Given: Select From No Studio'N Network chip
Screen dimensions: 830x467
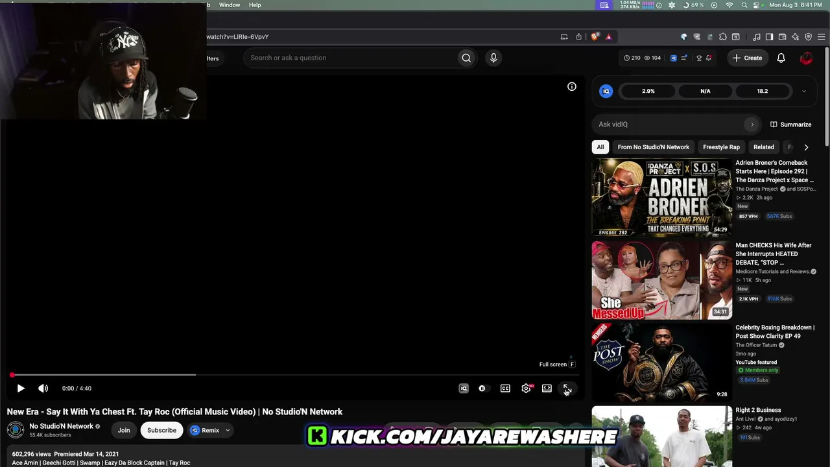Looking at the screenshot, I should (654, 147).
